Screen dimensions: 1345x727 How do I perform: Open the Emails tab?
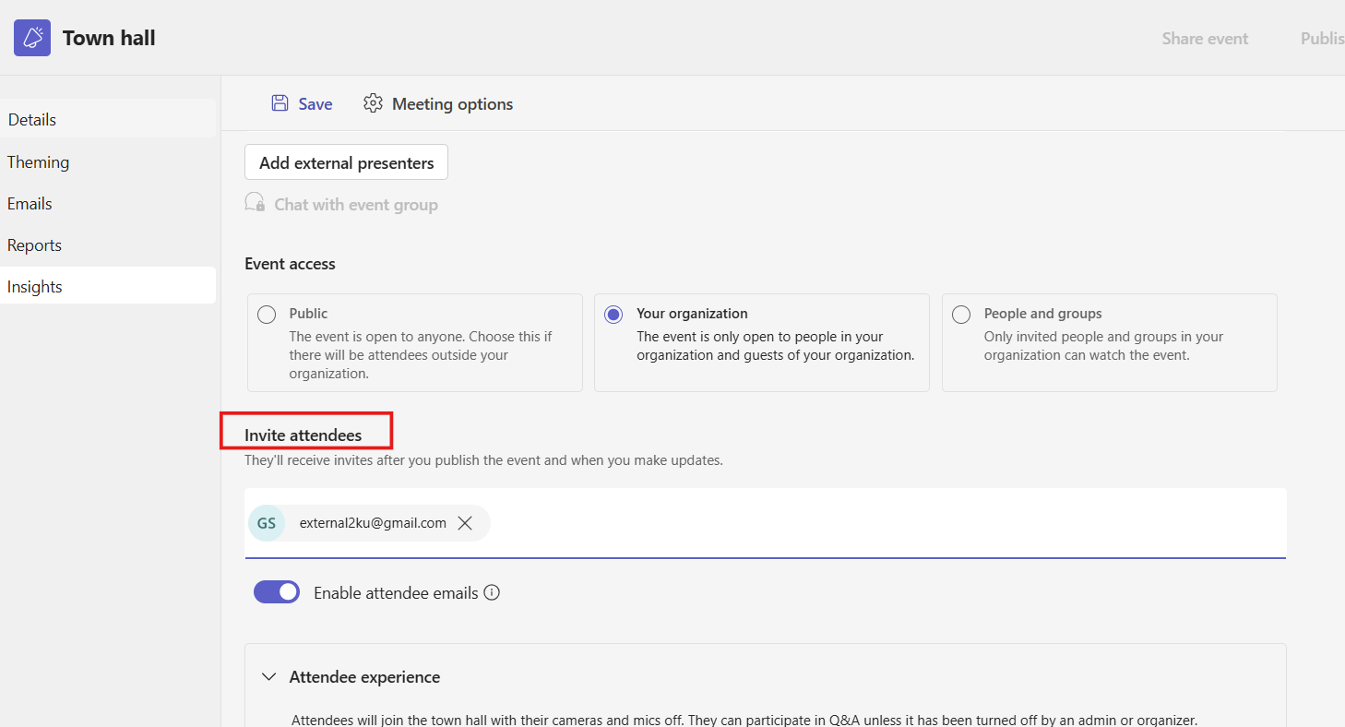tap(30, 204)
